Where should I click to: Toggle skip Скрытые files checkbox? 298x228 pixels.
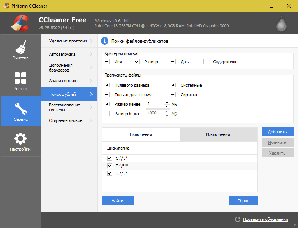click(173, 94)
